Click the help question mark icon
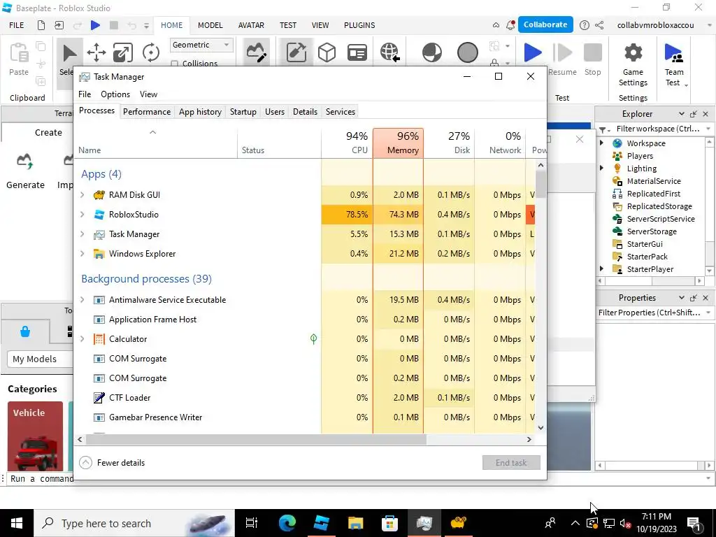 click(584, 25)
